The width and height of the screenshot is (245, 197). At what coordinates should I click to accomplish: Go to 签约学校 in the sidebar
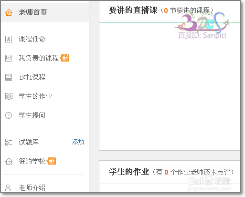point(32,161)
